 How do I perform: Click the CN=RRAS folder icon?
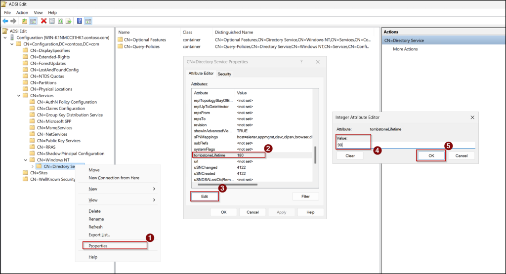[x=32, y=147]
